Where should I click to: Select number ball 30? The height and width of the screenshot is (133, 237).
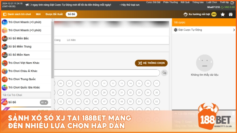[113, 93]
